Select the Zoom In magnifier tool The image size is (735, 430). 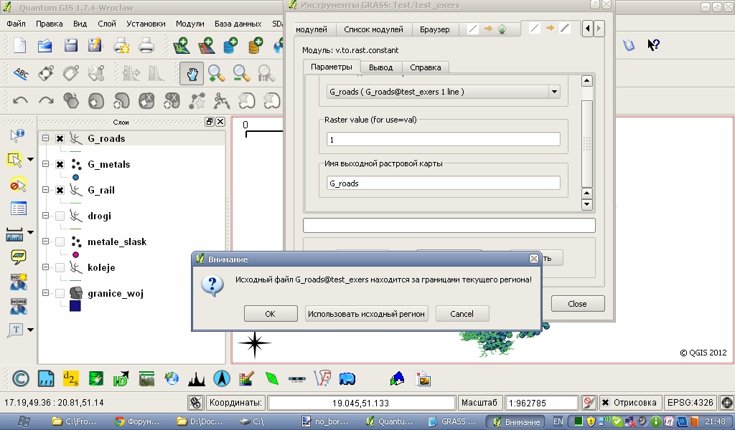coord(217,74)
